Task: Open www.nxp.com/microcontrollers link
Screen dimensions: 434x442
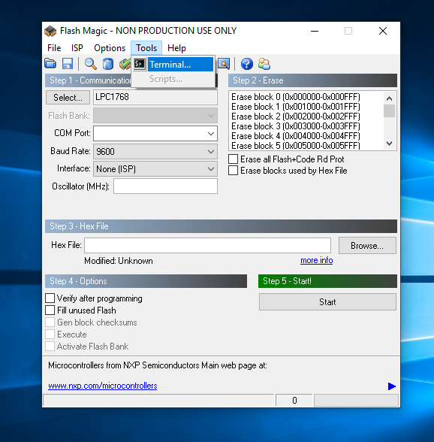Action: (x=103, y=386)
